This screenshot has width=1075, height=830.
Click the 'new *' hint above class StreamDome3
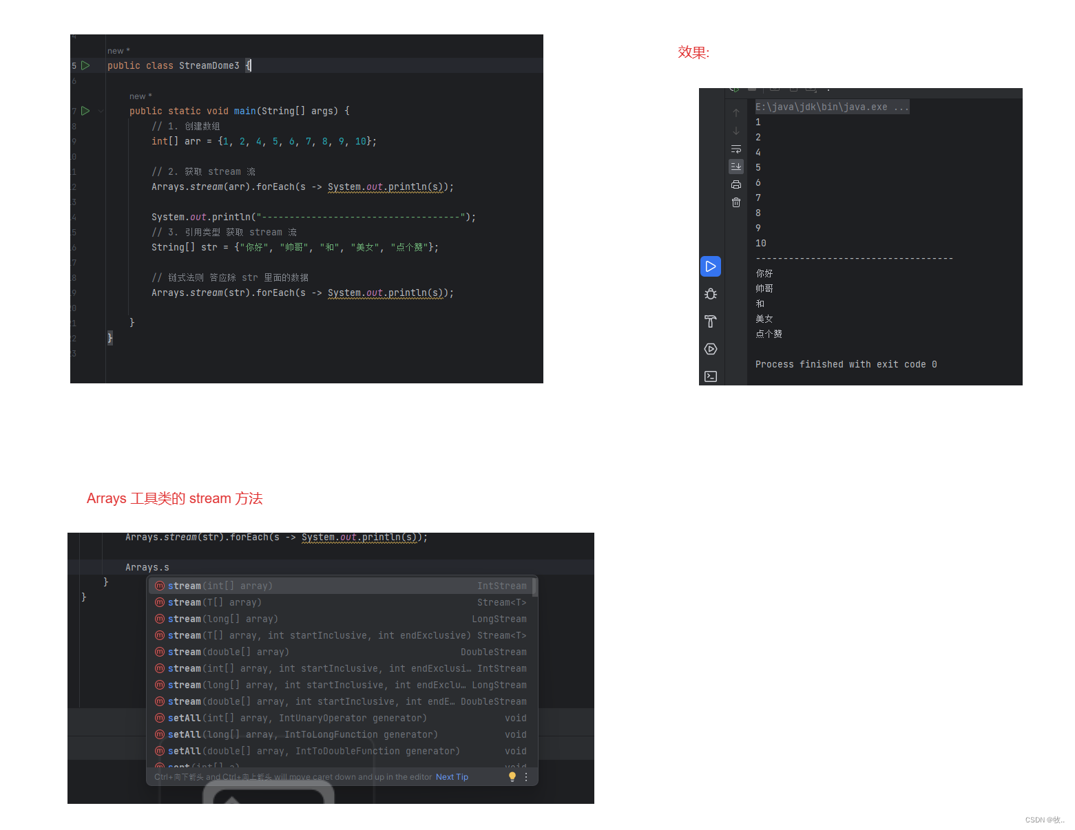[x=118, y=51]
